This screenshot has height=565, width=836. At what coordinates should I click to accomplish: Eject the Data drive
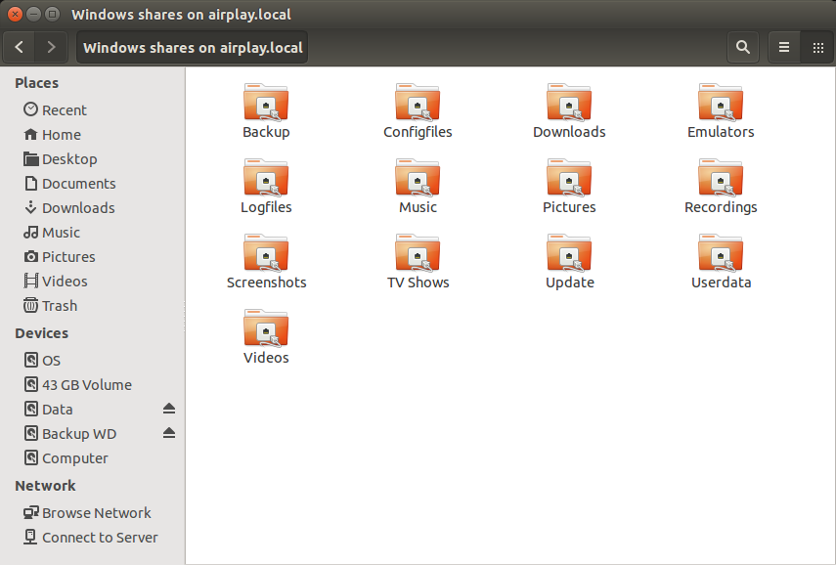(169, 409)
